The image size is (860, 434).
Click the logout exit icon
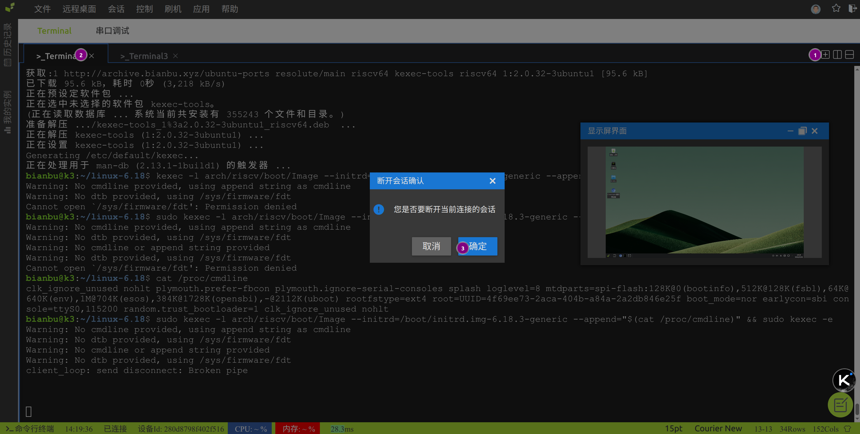tap(852, 8)
